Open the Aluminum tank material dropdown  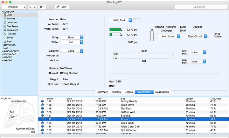point(169,36)
